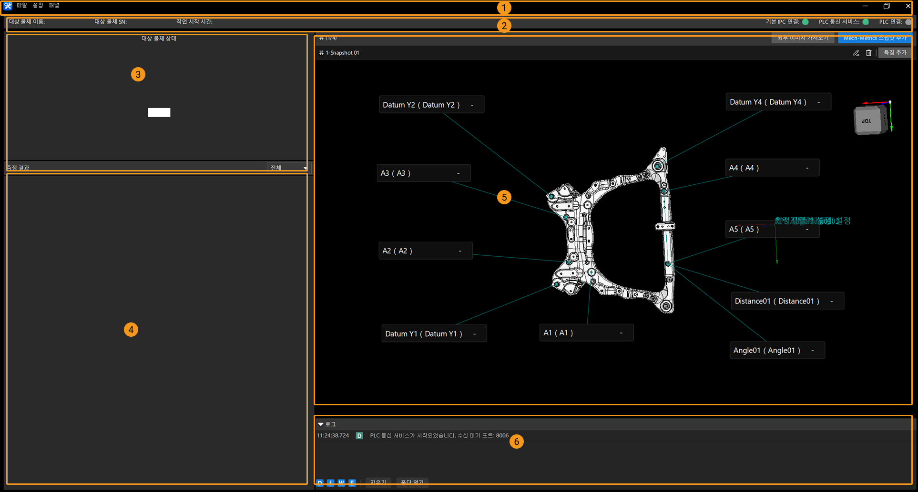Viewport: 918px width, 492px height.
Task: Toggle the W warning log filter
Action: coord(341,483)
